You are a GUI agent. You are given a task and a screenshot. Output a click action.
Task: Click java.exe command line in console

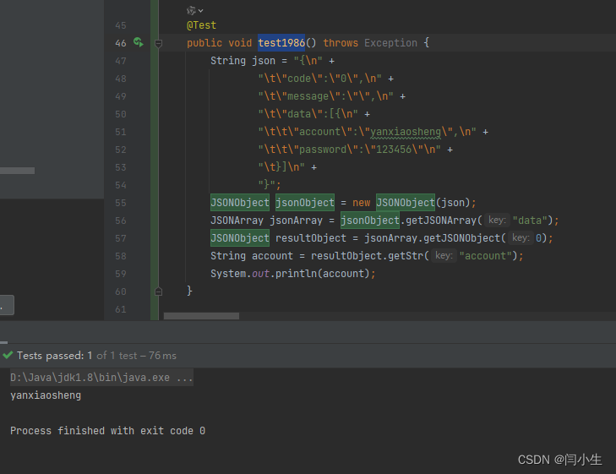(x=101, y=378)
